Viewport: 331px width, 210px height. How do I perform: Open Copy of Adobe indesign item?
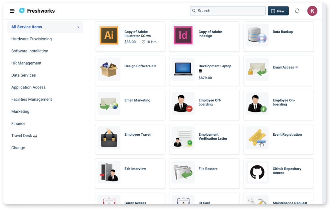click(210, 34)
